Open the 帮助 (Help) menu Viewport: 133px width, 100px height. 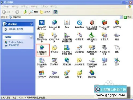coord(54,6)
